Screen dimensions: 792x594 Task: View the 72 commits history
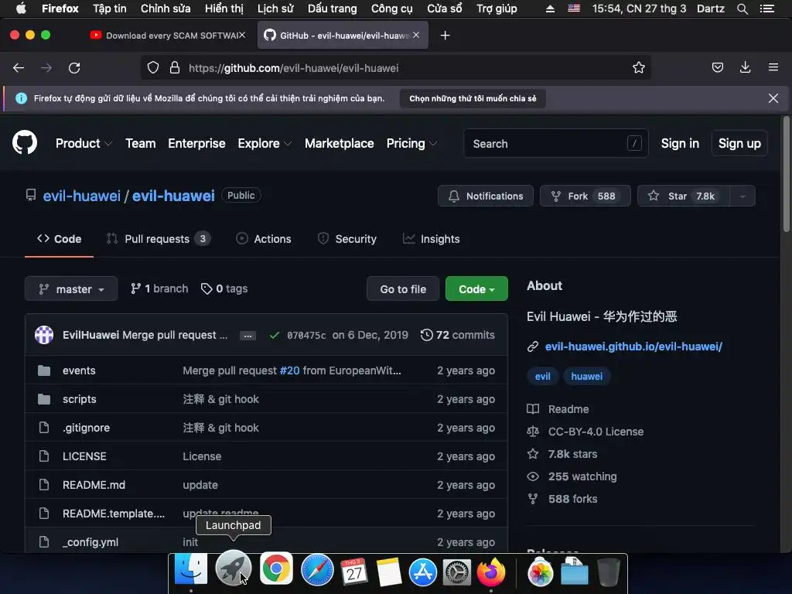click(x=458, y=335)
